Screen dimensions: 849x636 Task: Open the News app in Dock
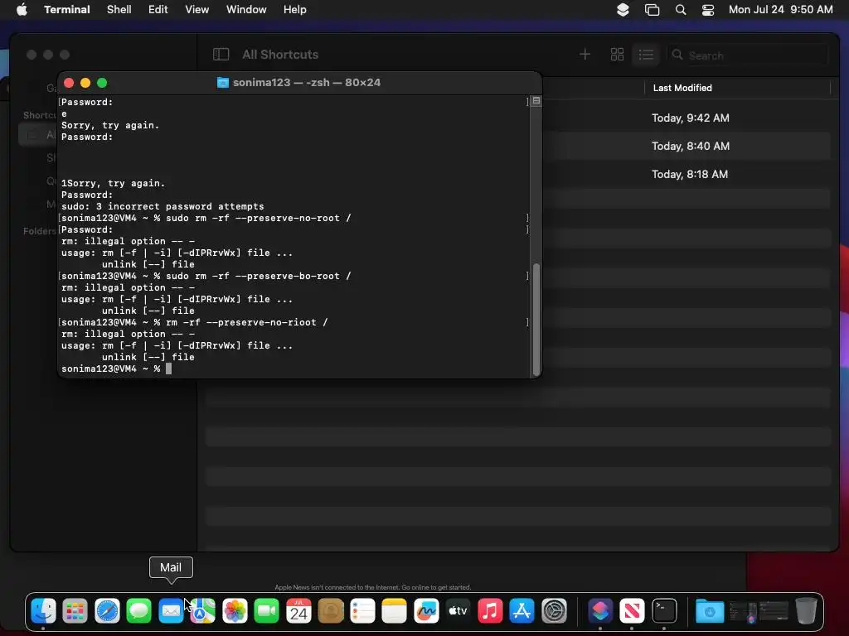point(632,611)
